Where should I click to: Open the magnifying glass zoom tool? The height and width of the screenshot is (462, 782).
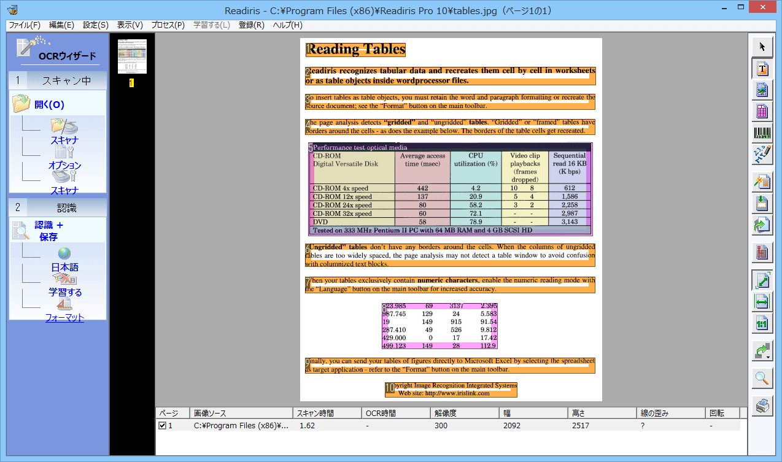[x=762, y=378]
